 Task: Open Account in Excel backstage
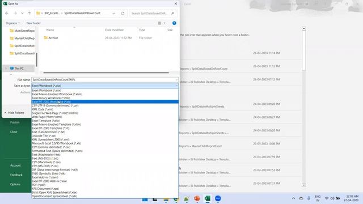[15, 165]
